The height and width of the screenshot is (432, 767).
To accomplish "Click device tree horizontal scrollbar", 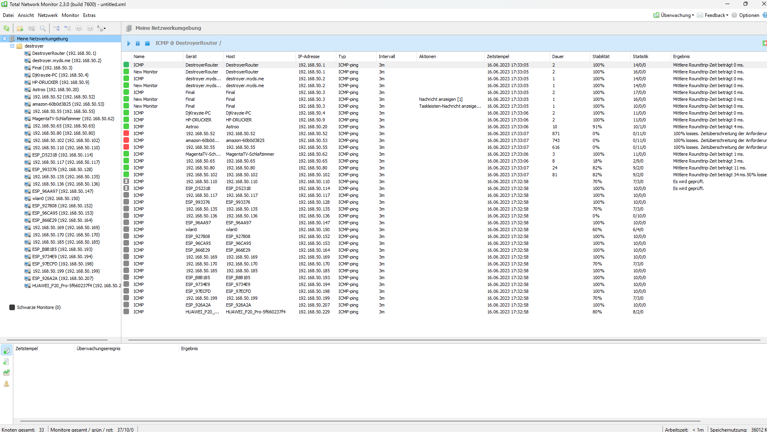I will 57,340.
